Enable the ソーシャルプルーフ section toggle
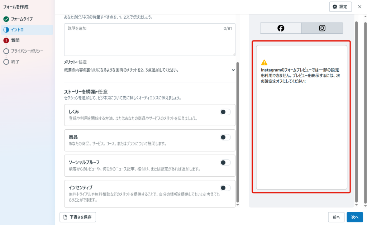Image resolution: width=367 pixels, height=225 pixels. [225, 162]
